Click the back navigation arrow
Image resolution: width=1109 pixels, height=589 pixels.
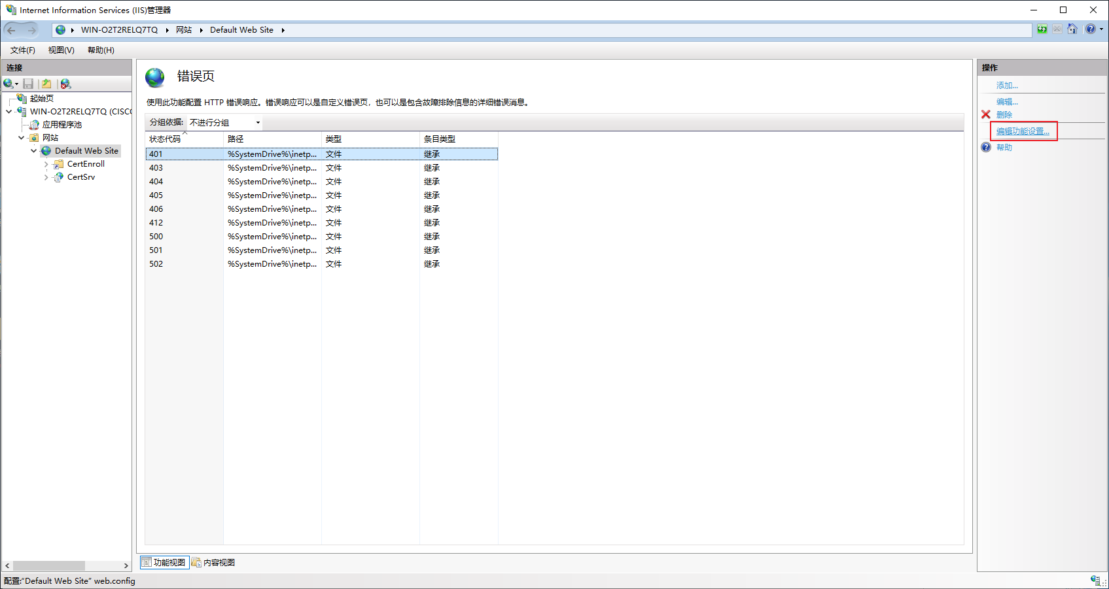[11, 30]
